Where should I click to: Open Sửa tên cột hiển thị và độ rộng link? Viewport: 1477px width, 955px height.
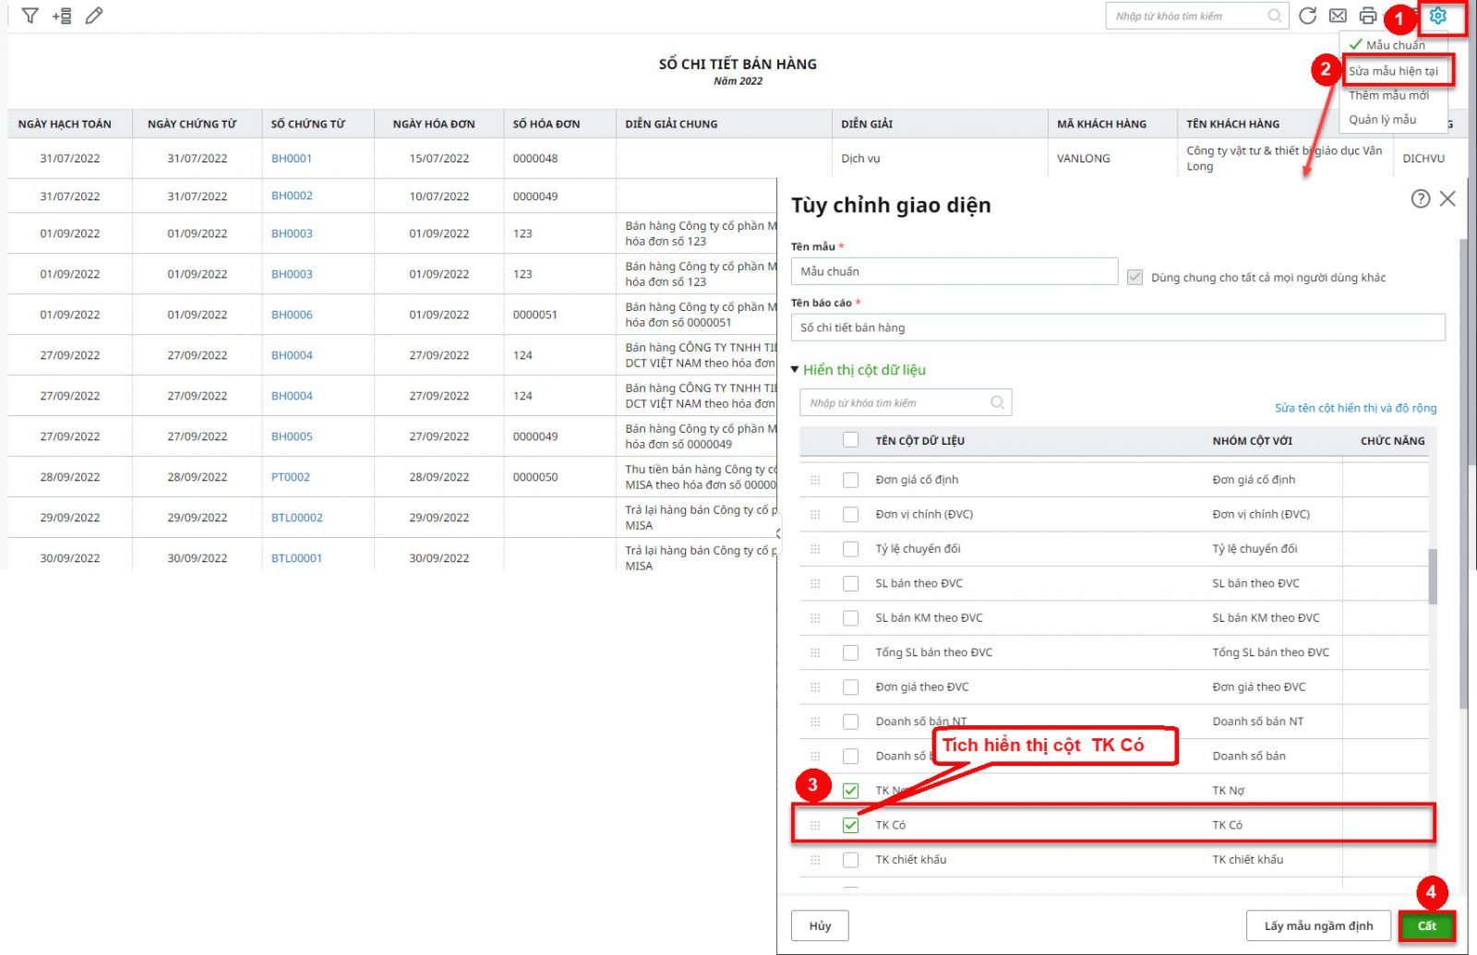pos(1355,408)
